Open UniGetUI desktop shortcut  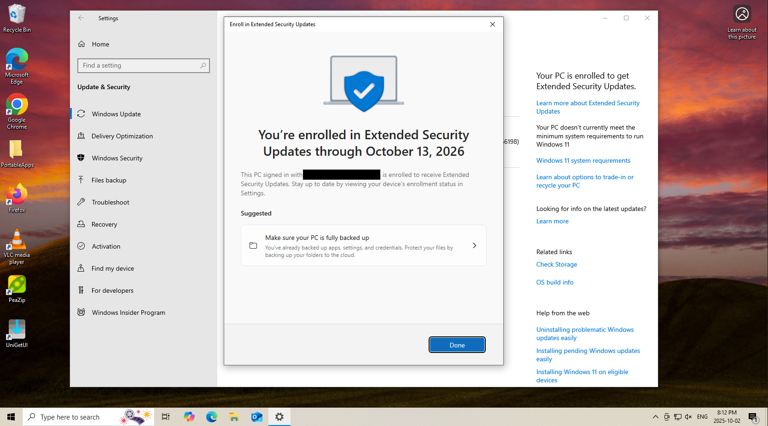coord(17,334)
